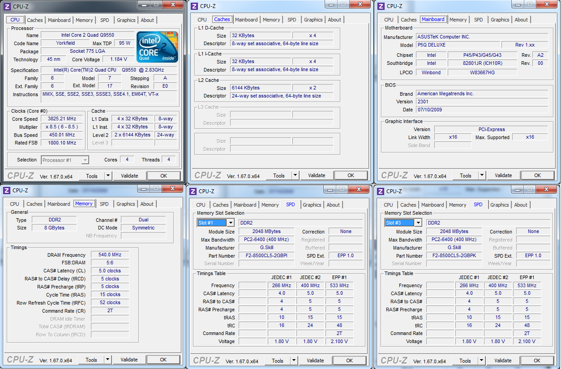Click the package value 'Socket 775 LGA'
This screenshot has height=369, width=561.
click(x=88, y=51)
